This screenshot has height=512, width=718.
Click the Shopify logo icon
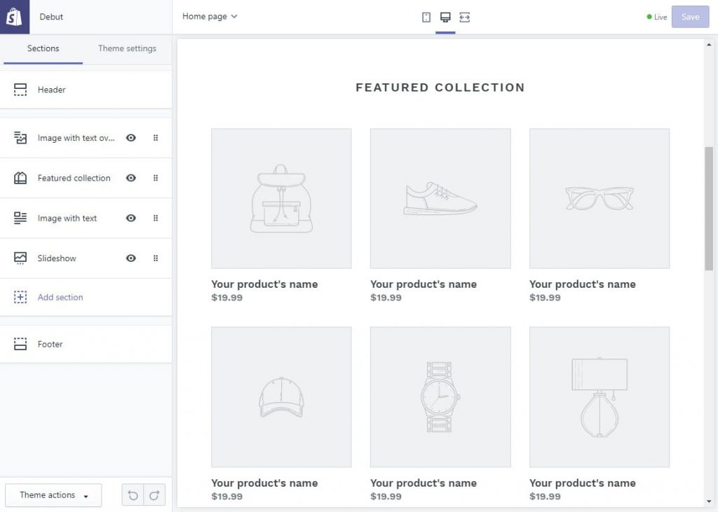(x=14, y=17)
